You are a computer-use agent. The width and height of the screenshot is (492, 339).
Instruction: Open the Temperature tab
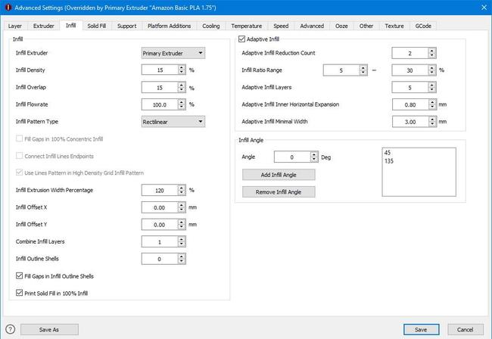coord(246,26)
